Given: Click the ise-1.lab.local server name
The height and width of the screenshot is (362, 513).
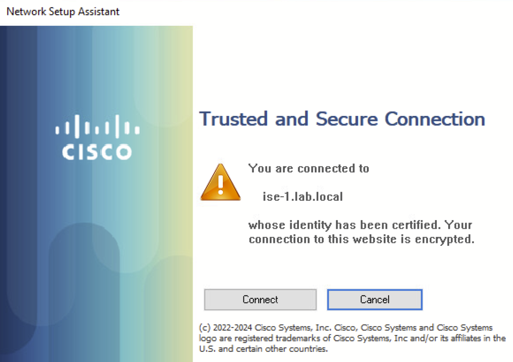Looking at the screenshot, I should (303, 196).
